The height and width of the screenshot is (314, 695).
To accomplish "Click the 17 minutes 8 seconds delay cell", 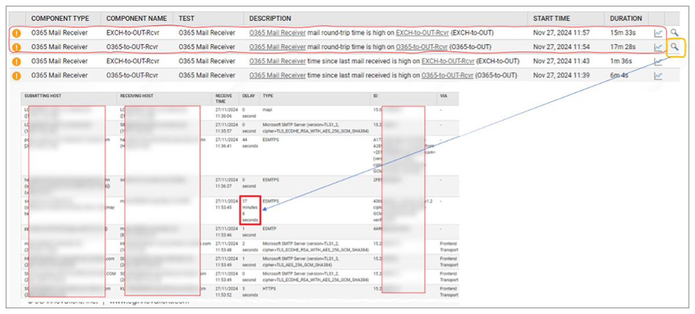I will pyautogui.click(x=251, y=210).
